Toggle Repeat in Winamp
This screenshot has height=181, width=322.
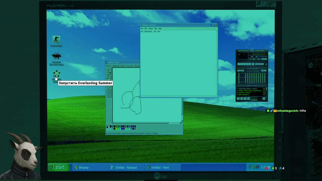point(262,64)
